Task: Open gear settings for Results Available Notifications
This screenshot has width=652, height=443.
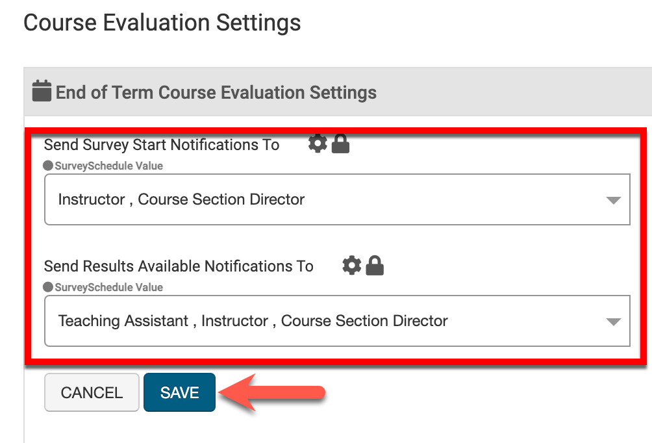Action: pyautogui.click(x=352, y=265)
